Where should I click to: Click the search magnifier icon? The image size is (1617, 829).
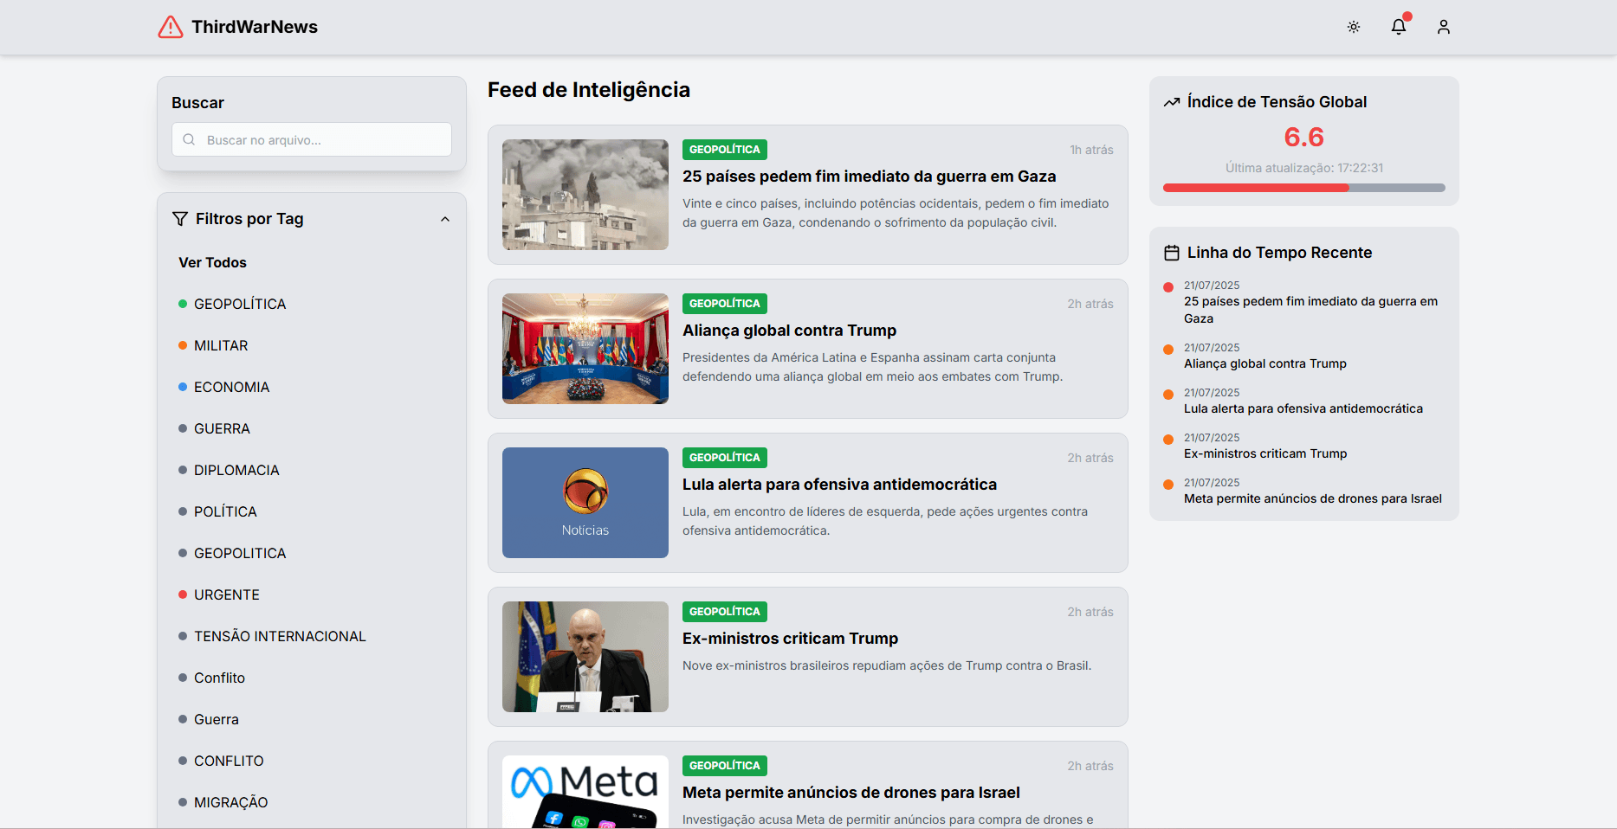(189, 139)
